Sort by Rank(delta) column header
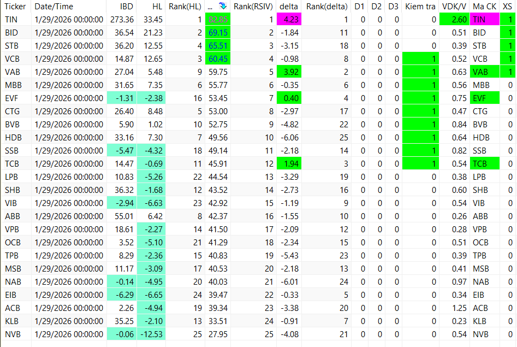Screen dimensions: 517x347 [x=327, y=6]
